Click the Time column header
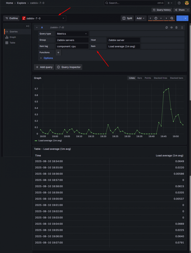191x253 pixels. (38, 156)
